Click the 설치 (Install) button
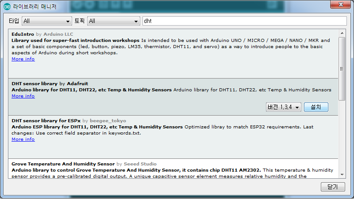Image resolution: width=354 pixels, height=199 pixels. (x=316, y=107)
